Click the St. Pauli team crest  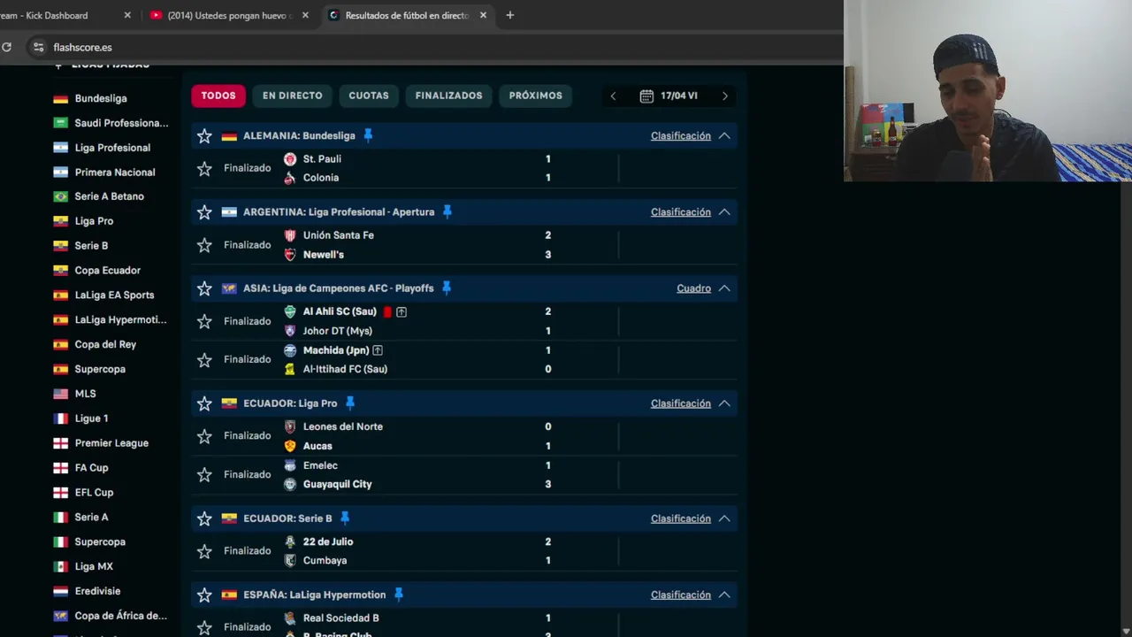click(290, 159)
